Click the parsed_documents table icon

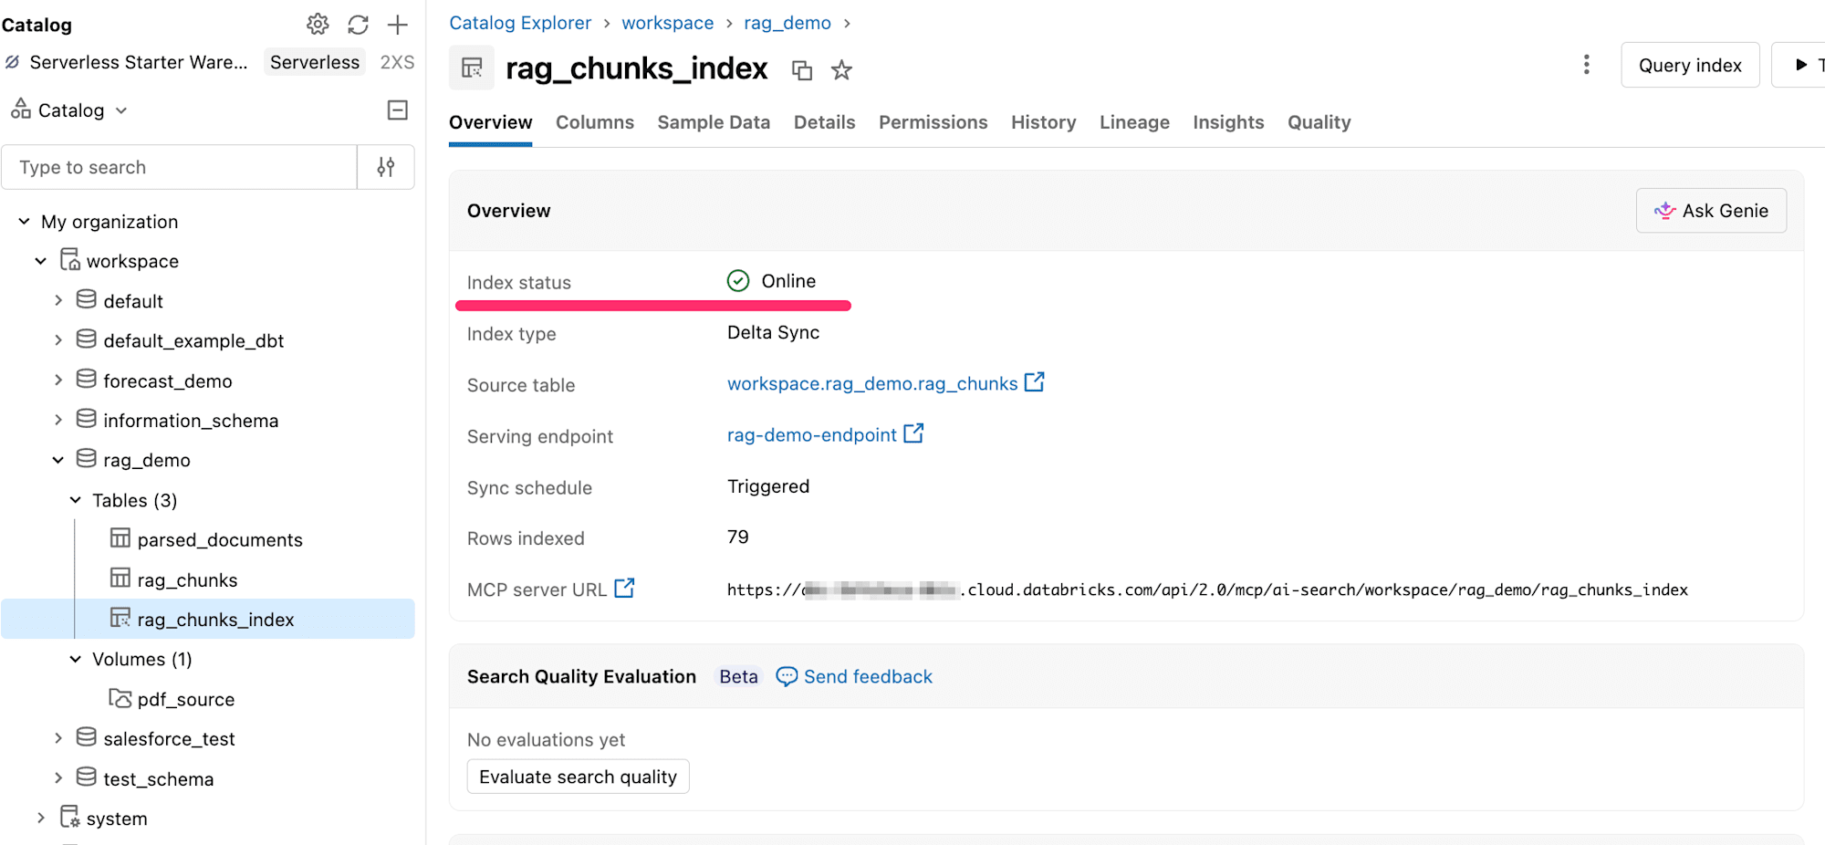click(120, 538)
